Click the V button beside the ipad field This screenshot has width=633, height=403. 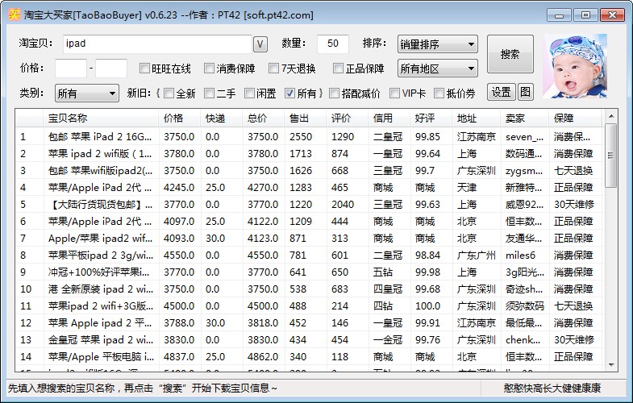point(260,44)
